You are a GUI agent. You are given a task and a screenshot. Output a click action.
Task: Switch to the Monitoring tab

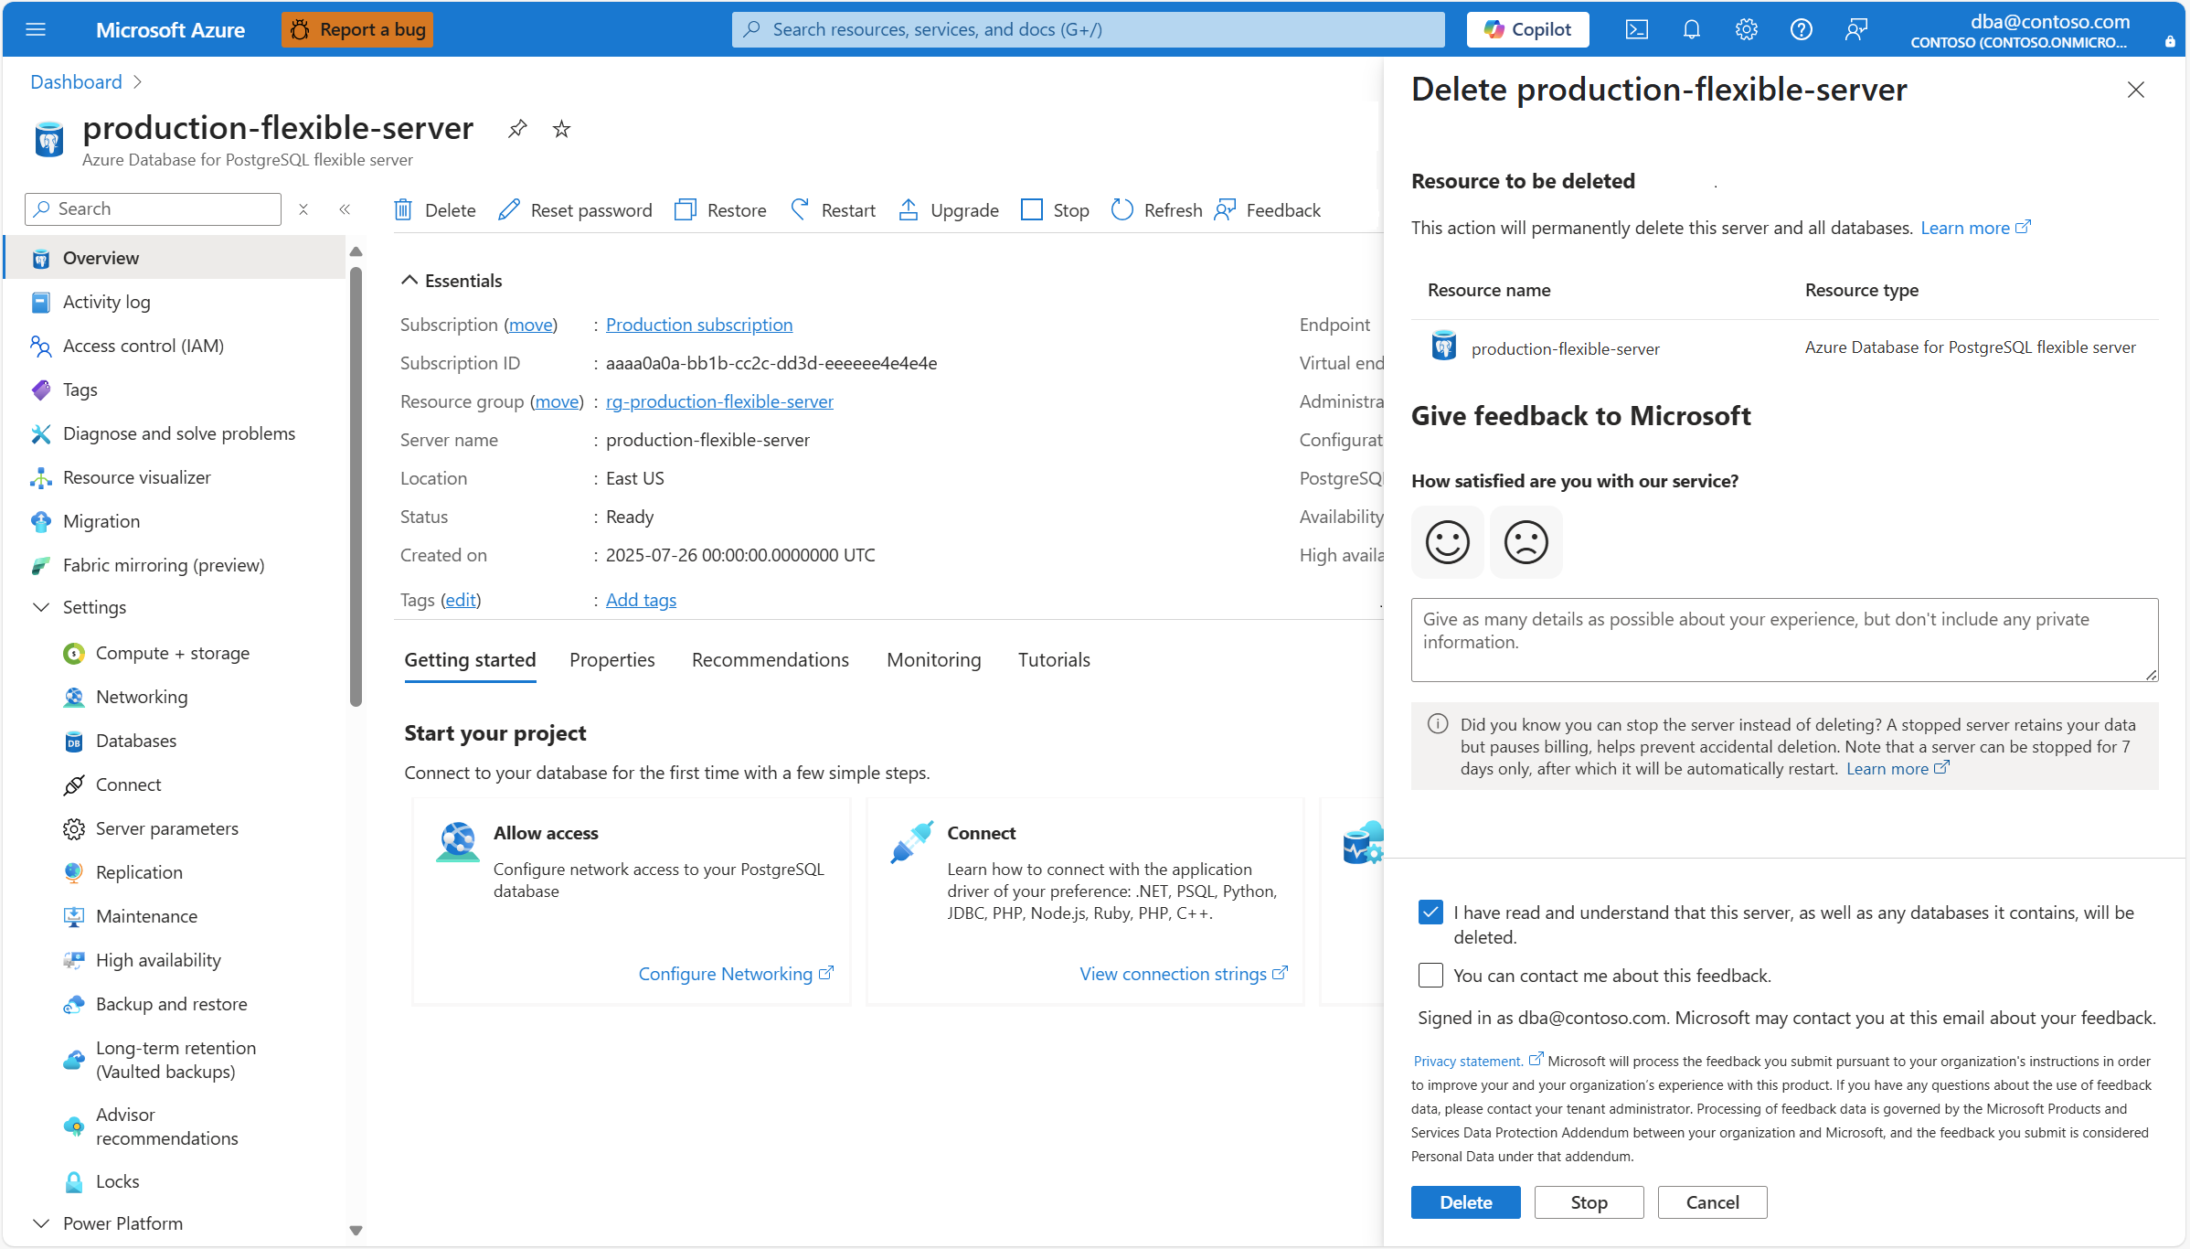point(933,660)
